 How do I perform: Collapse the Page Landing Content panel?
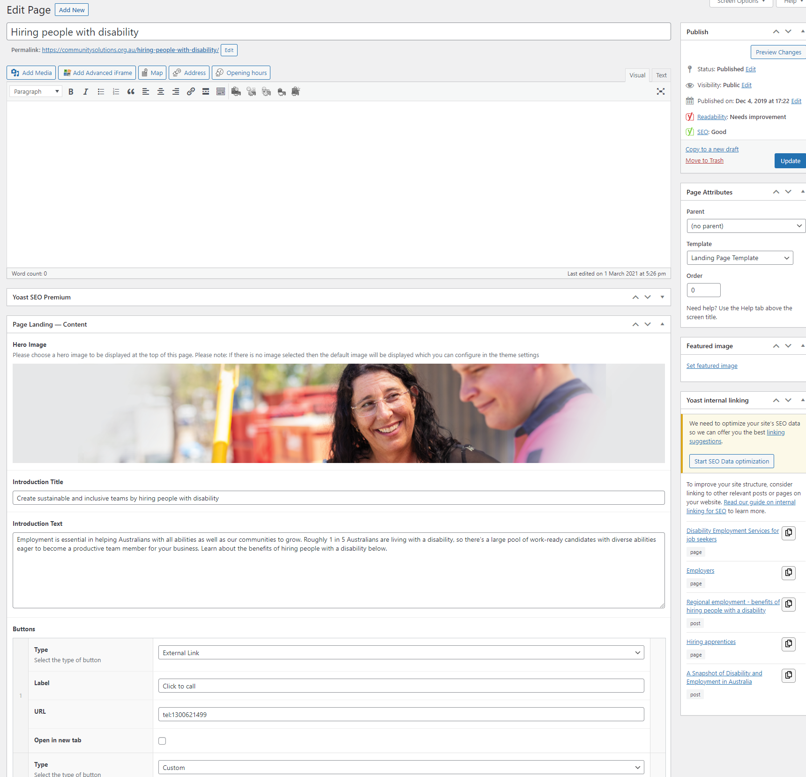[662, 324]
